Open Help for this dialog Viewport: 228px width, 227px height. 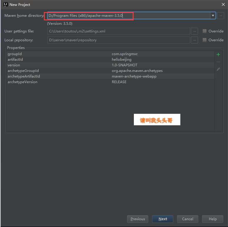[213, 219]
